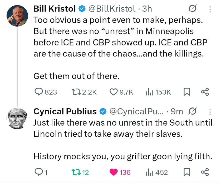This screenshot has height=184, width=221.
Task: Unlike Cynical Publius's reply
Action: [x=114, y=172]
